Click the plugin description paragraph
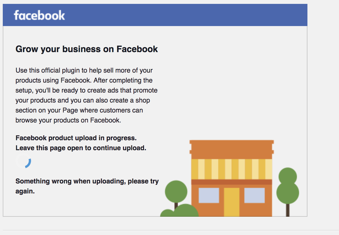 pyautogui.click(x=86, y=95)
